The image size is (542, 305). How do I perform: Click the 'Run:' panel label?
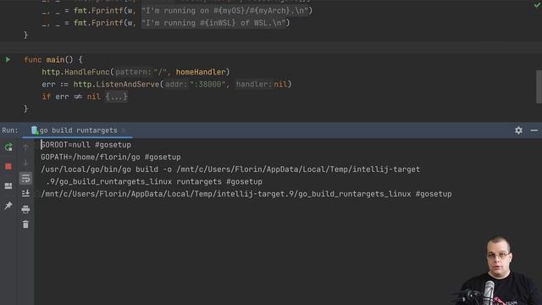(x=10, y=130)
